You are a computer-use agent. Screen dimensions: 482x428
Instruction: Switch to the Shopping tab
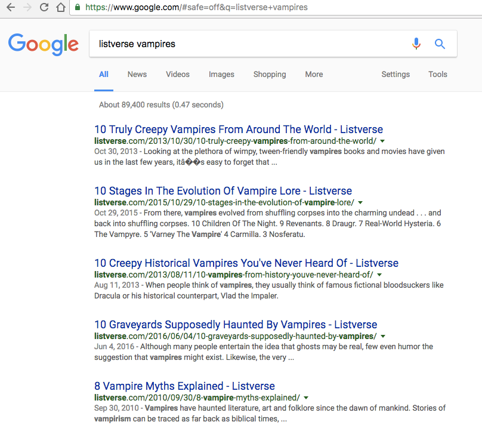270,74
